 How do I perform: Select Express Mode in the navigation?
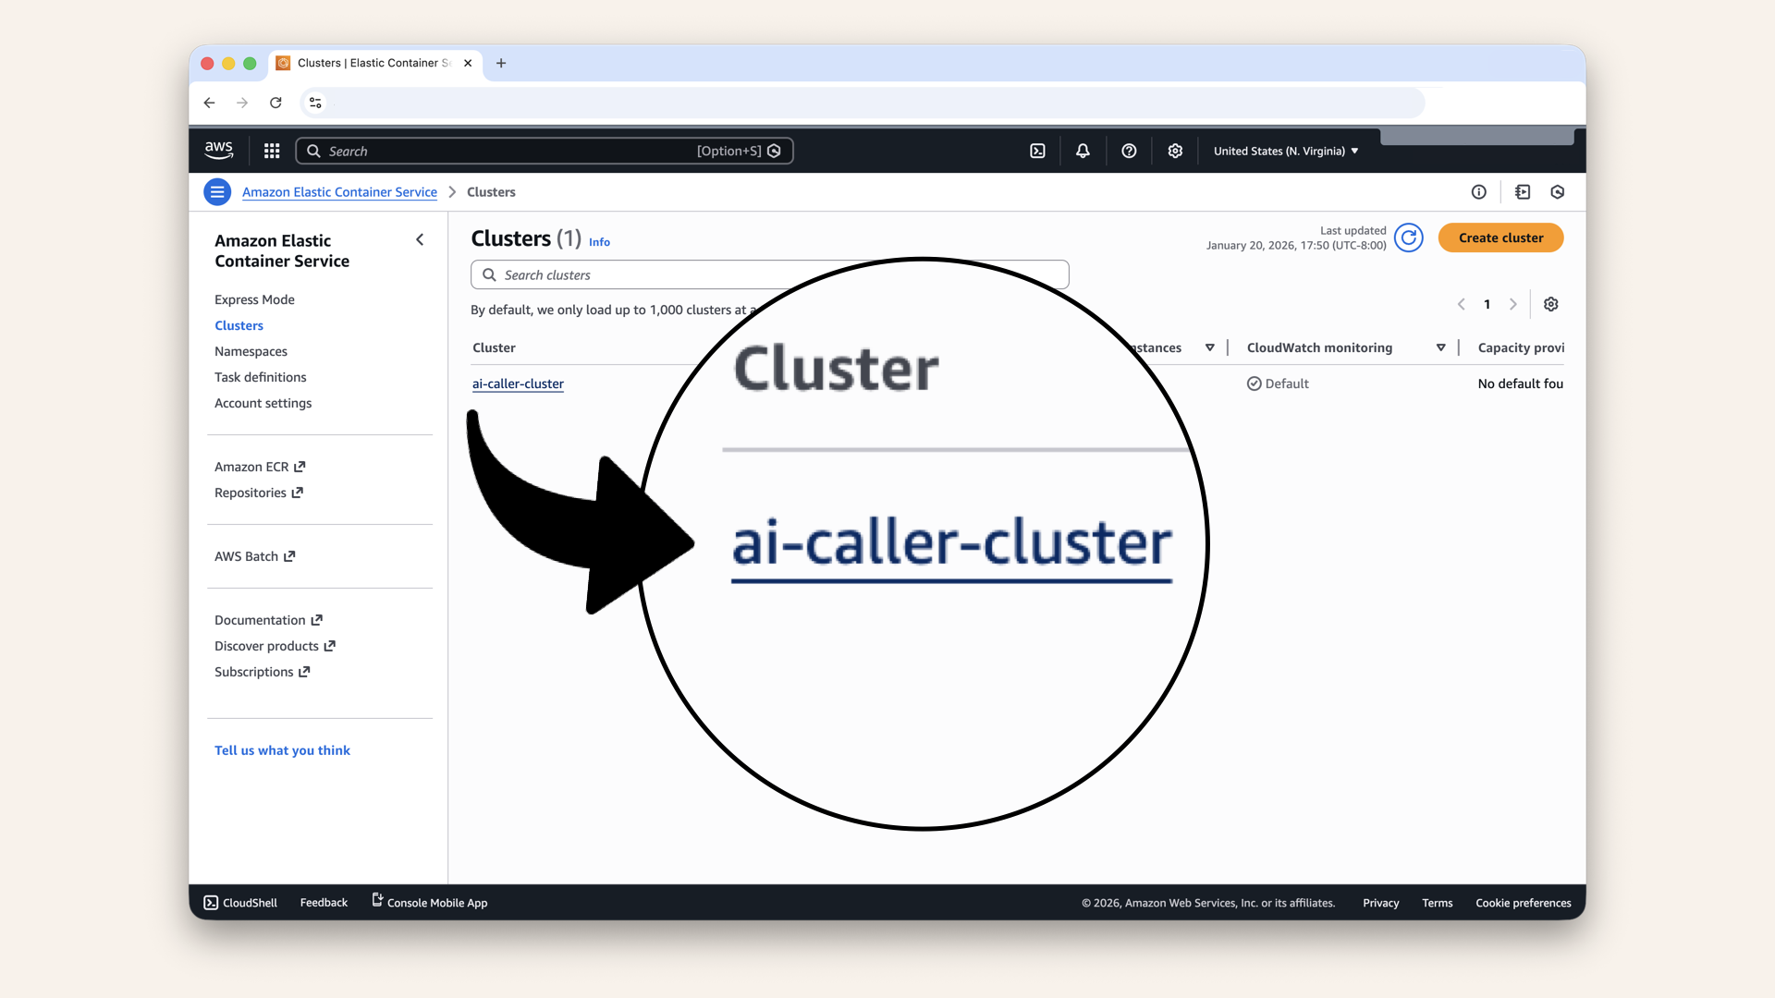coord(254,299)
